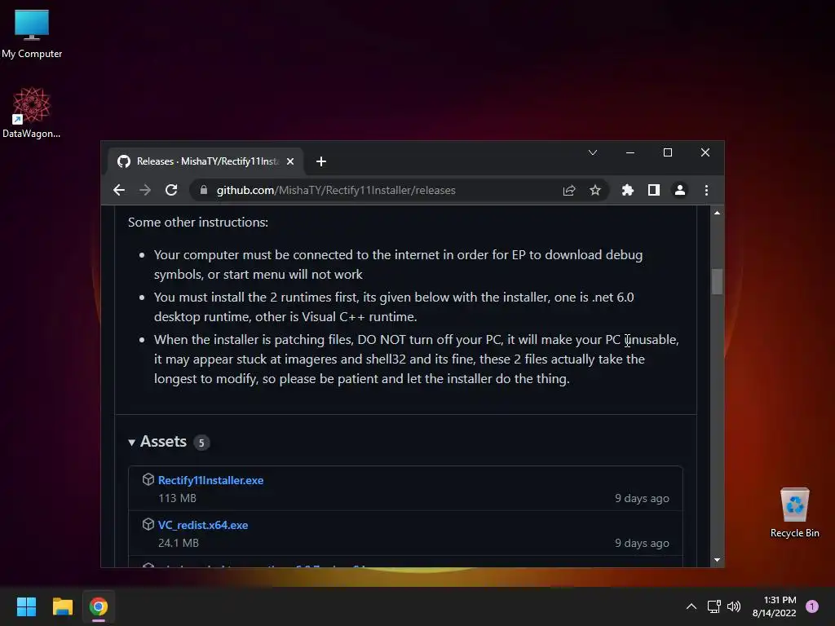
Task: Click the scrollbar up arrow
Action: 718,213
